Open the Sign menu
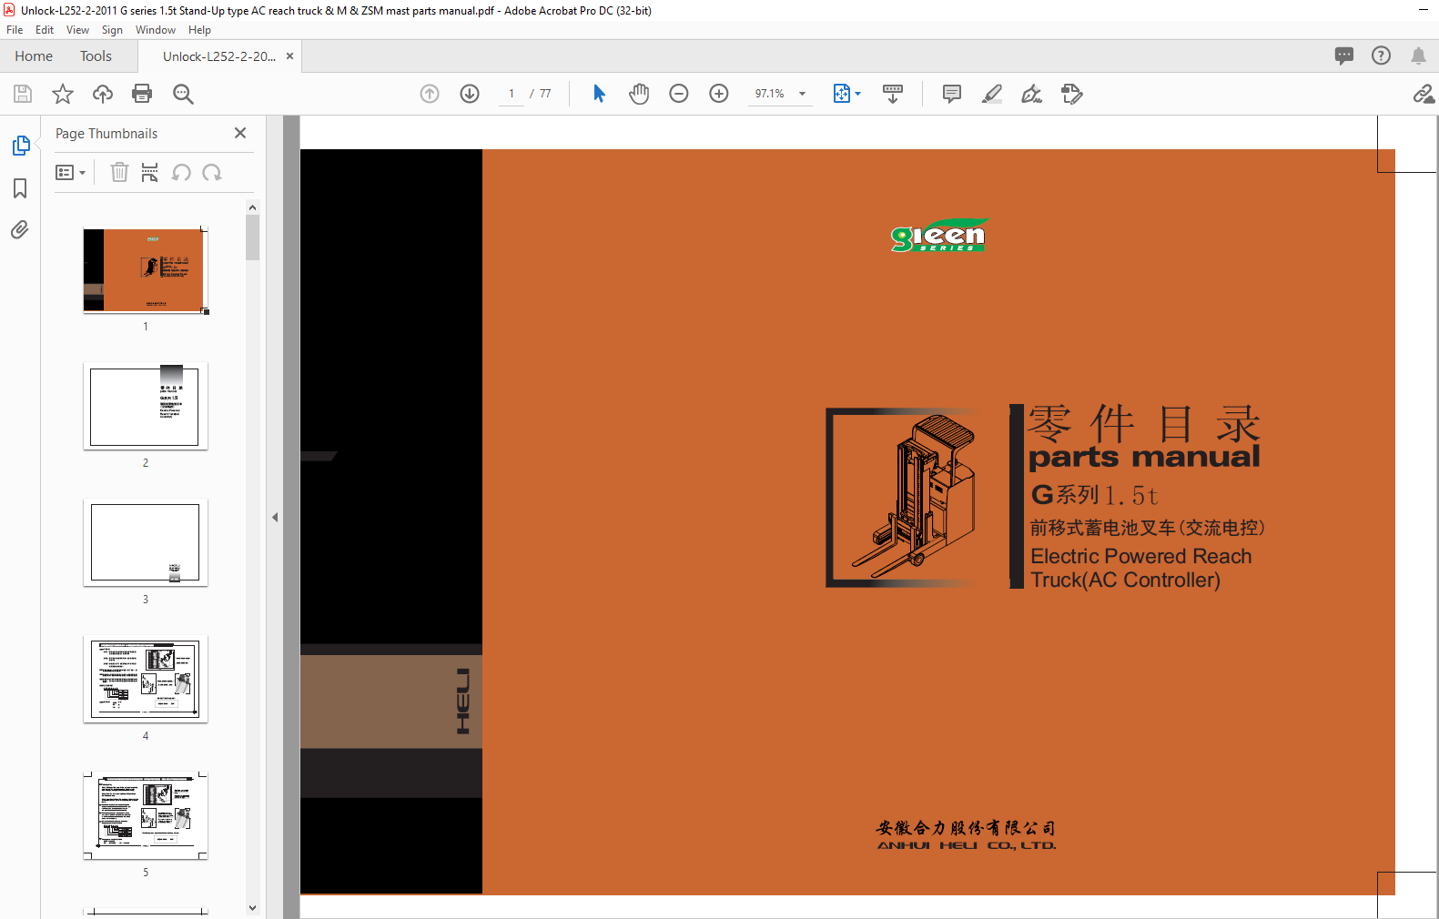Viewport: 1439px width, 919px height. [112, 30]
